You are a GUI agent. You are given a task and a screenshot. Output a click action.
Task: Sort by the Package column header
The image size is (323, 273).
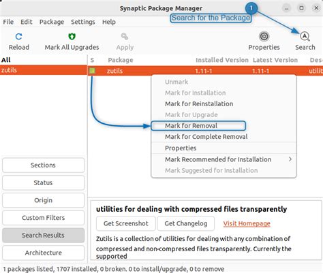(121, 60)
